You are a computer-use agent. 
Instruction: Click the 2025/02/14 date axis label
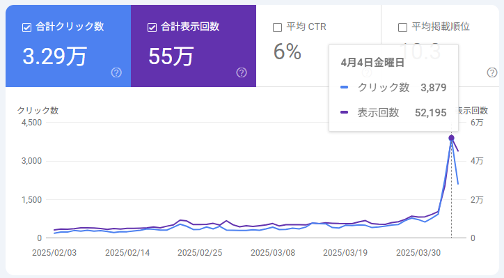pos(127,253)
